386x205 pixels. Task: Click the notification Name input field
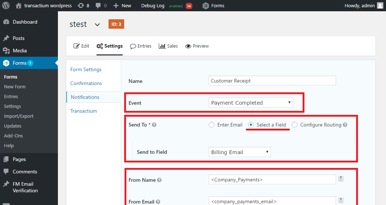(272, 81)
